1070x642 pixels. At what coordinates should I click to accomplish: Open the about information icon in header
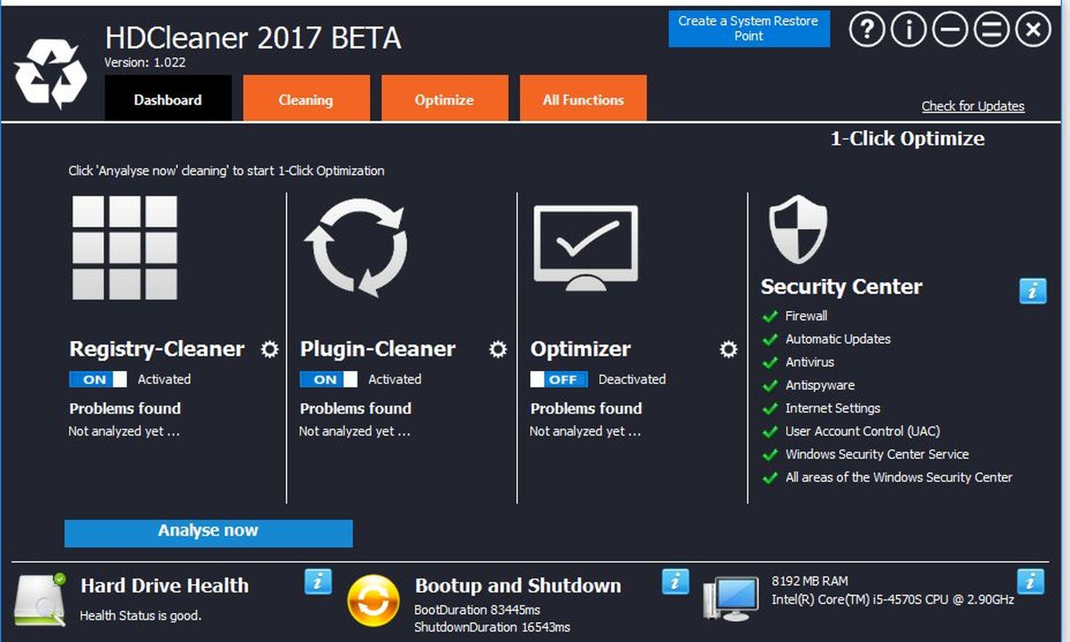pyautogui.click(x=908, y=29)
